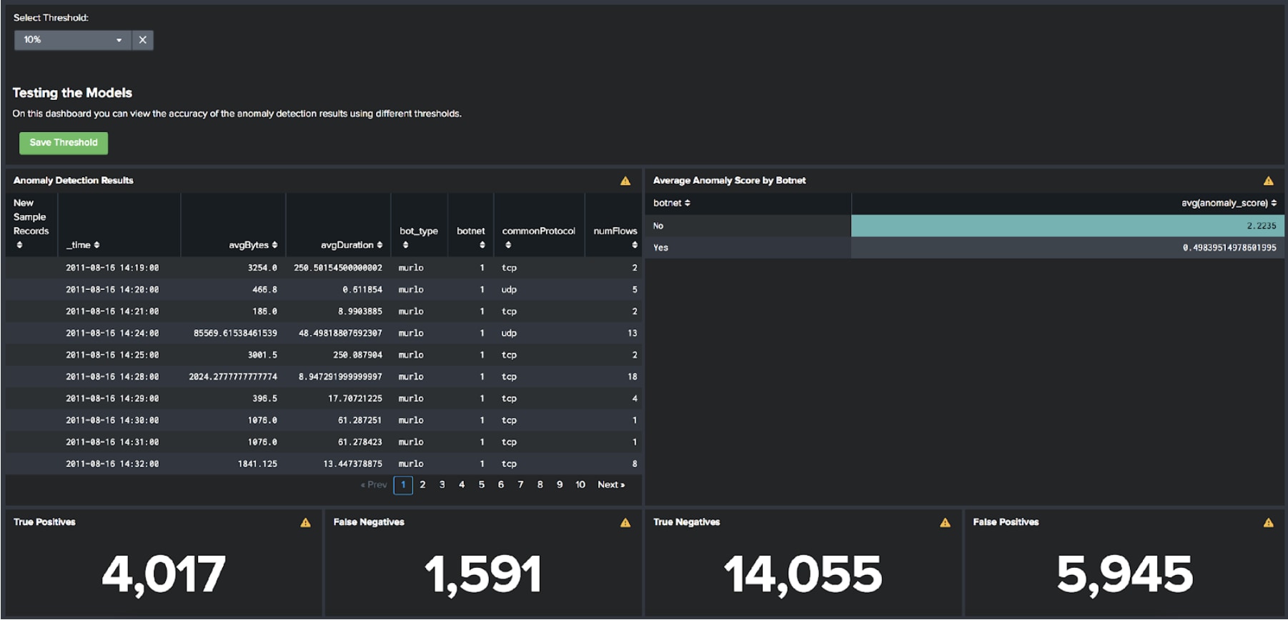This screenshot has height=620, width=1288.
Task: Click the row 2011-08-16 14:30:00
Action: (325, 421)
